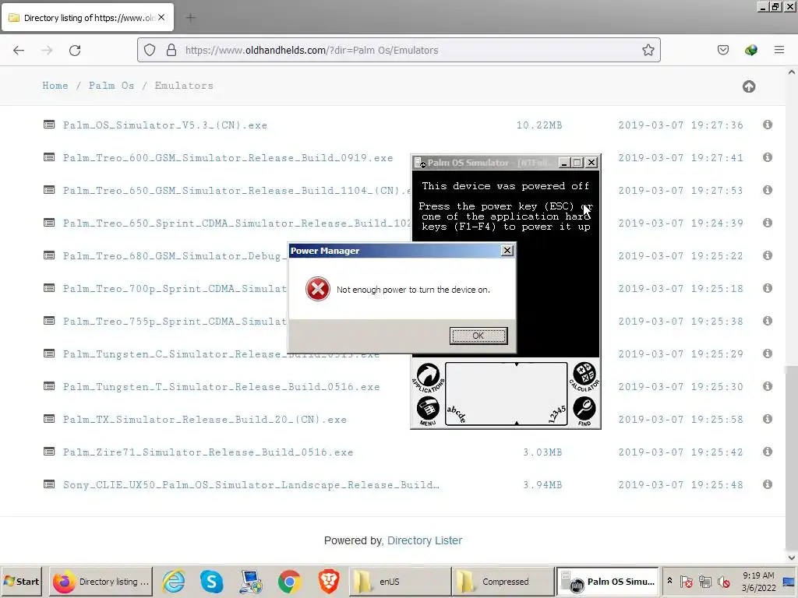This screenshot has height=598, width=798.
Task: Download Palm_Treo_600_GSM_Simulator_Release_Build_0919.exe
Action: 228,157
